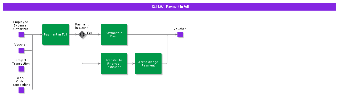Image resolution: width=339 pixels, height=98 pixels.
Task: Select the Transfer to Financial Institution box
Action: click(114, 64)
